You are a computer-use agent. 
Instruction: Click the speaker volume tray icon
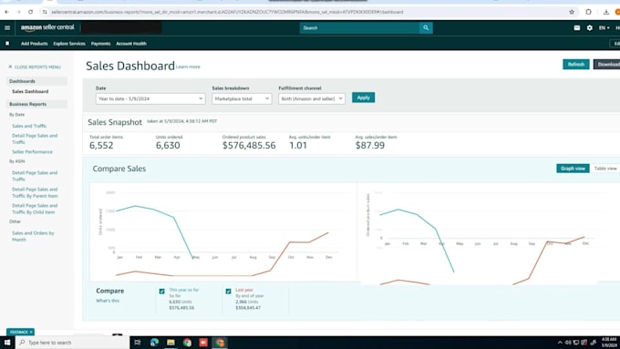[568, 343]
